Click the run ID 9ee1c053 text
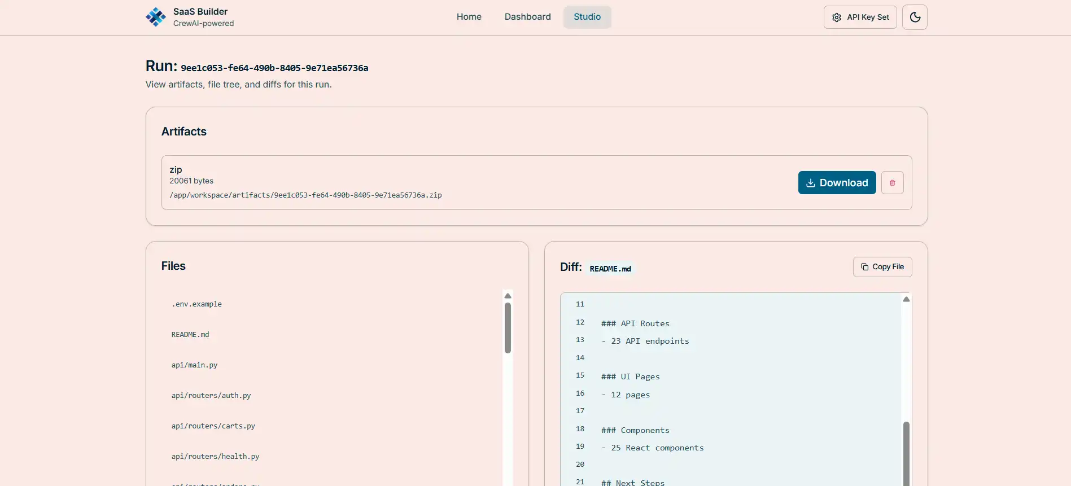The height and width of the screenshot is (486, 1071). pyautogui.click(x=274, y=68)
